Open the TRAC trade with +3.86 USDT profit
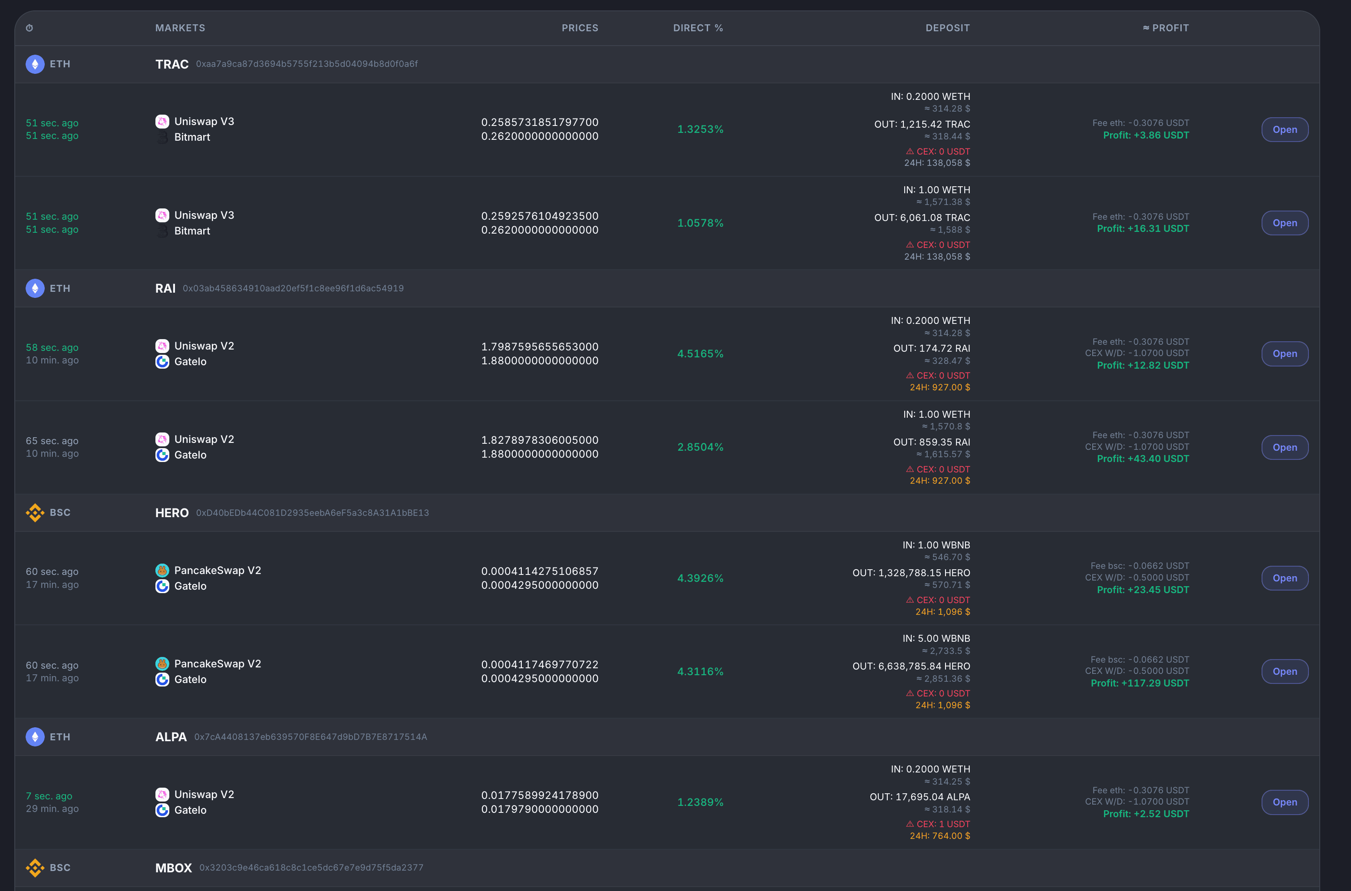Image resolution: width=1351 pixels, height=891 pixels. (x=1285, y=129)
